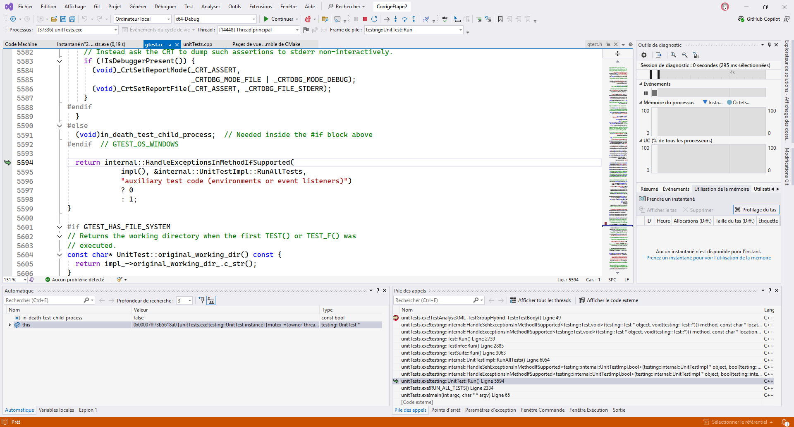This screenshot has width=794, height=427.
Task: Click the thread flag icon
Action: 306,30
